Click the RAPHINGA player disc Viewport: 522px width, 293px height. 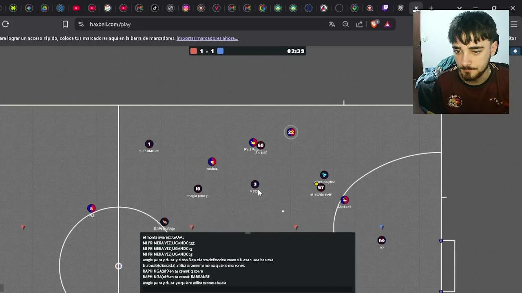(x=164, y=222)
